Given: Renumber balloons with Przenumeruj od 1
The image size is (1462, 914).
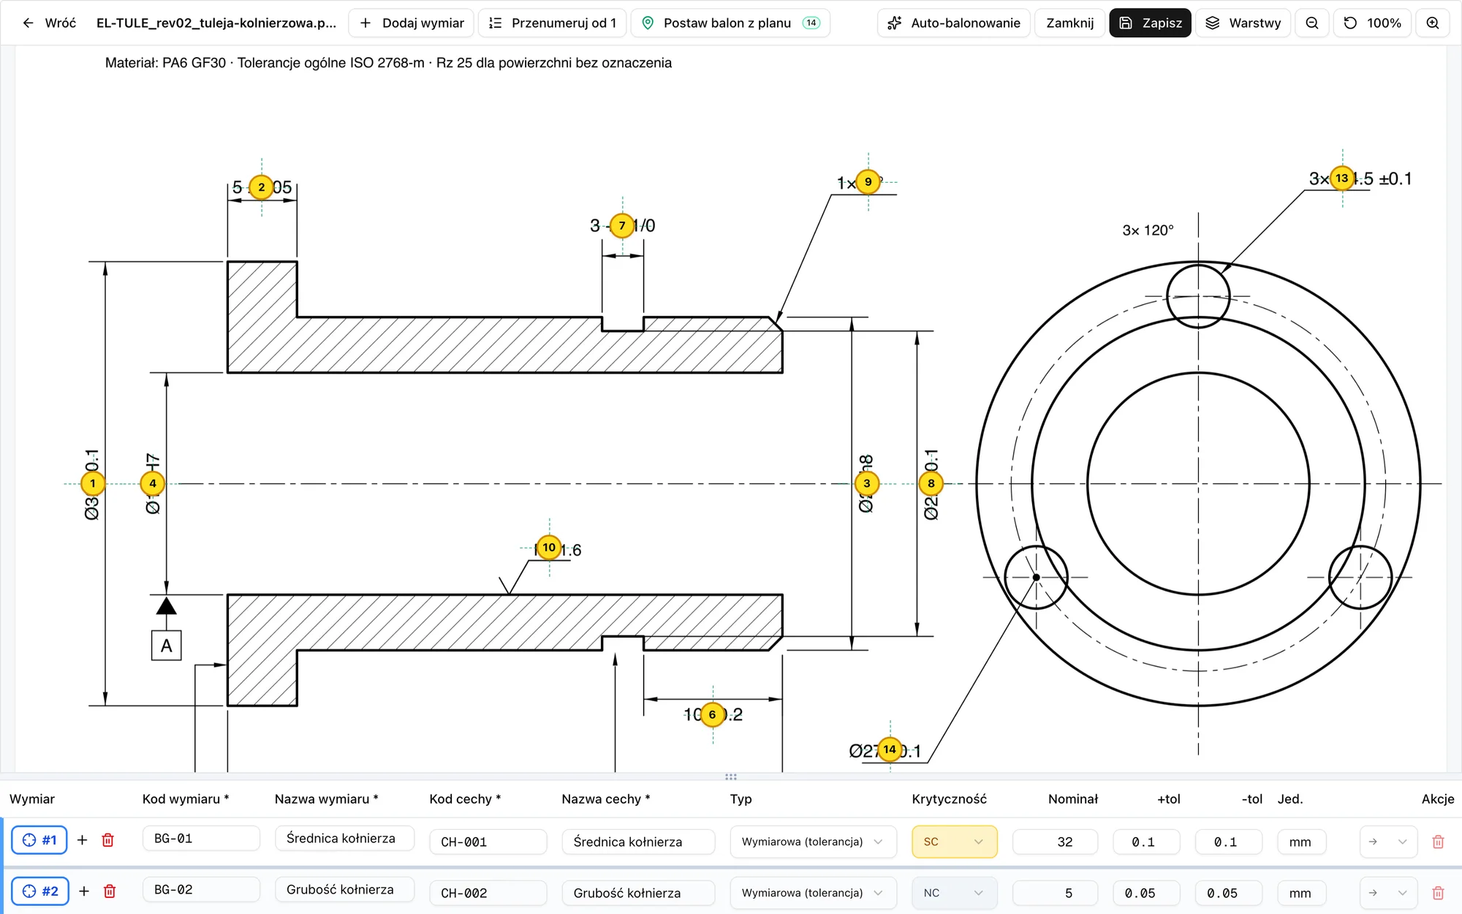Looking at the screenshot, I should (x=553, y=23).
